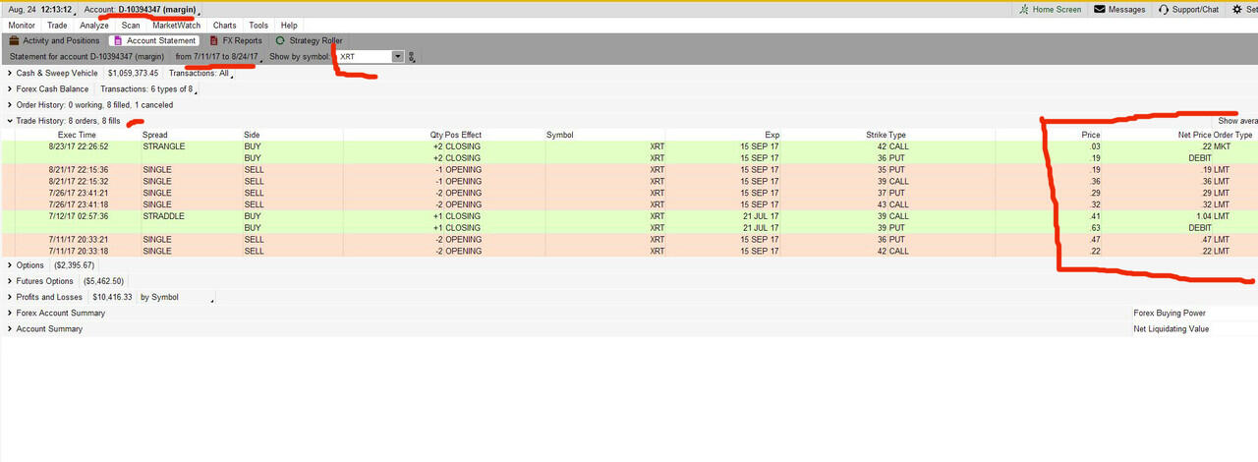Image resolution: width=1258 pixels, height=462 pixels.
Task: Select the 7/11/17 20:33:18 trade row
Action: 629,252
